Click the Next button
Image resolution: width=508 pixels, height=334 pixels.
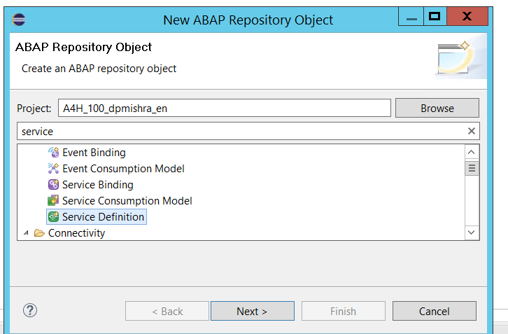253,311
